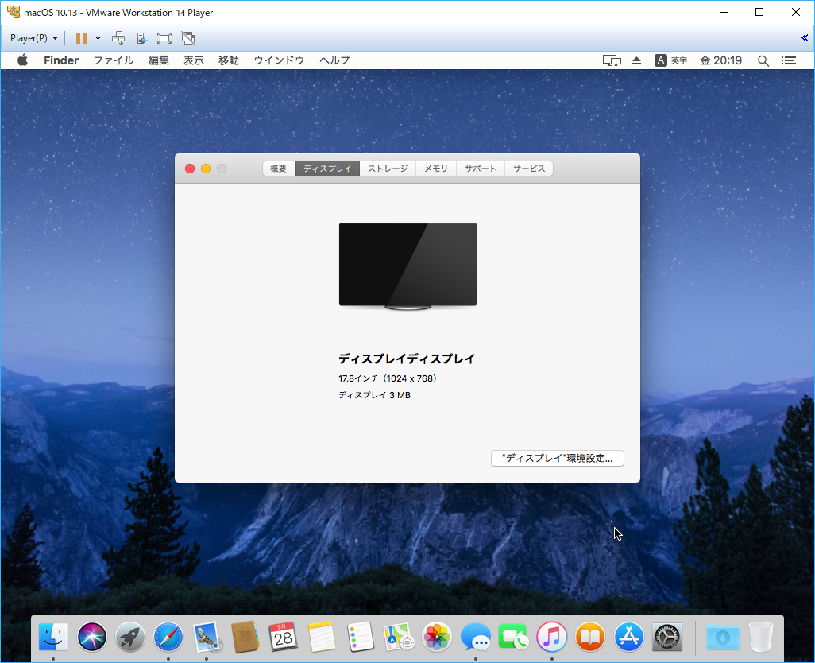Open System Preferences gear in Dock

(666, 637)
